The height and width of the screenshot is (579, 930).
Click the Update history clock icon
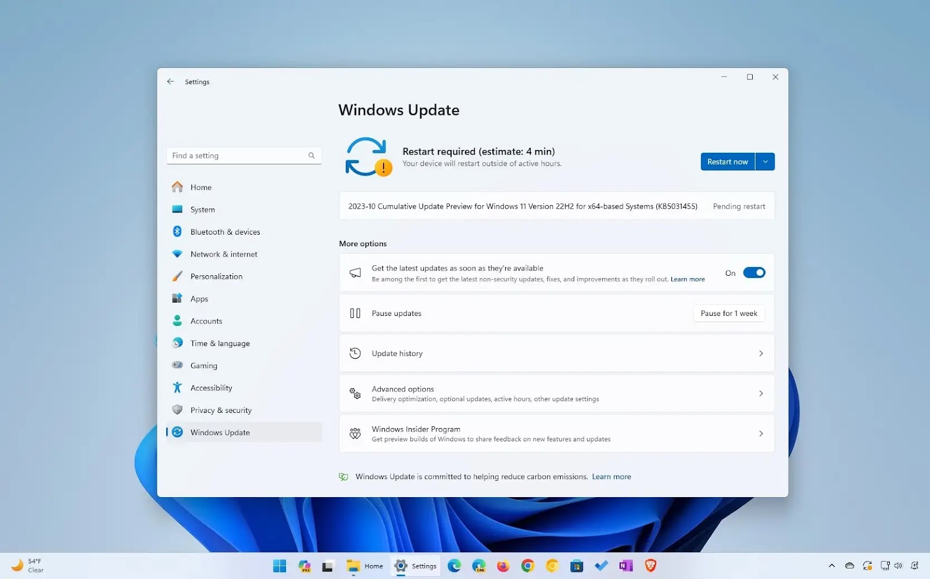355,353
